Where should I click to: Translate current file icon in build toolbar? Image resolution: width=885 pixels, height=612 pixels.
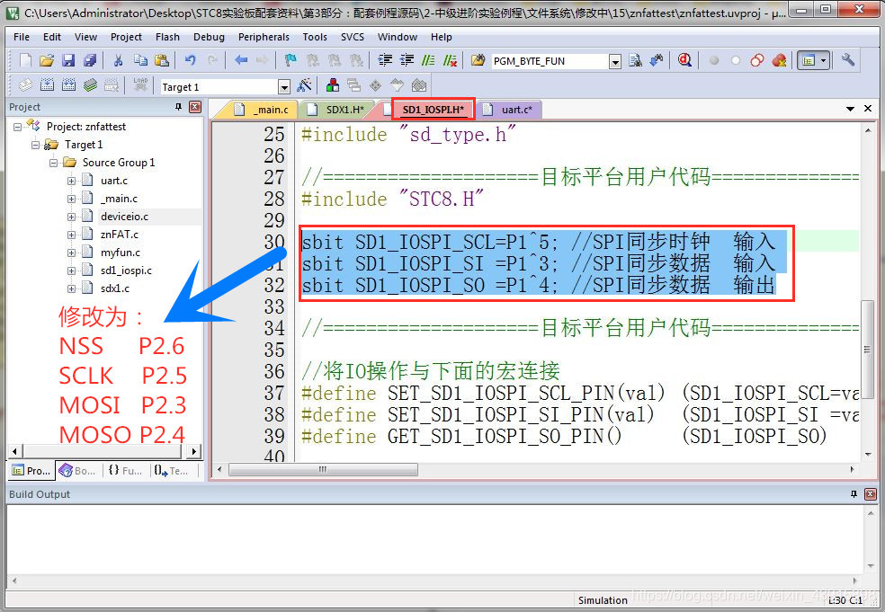(x=25, y=85)
